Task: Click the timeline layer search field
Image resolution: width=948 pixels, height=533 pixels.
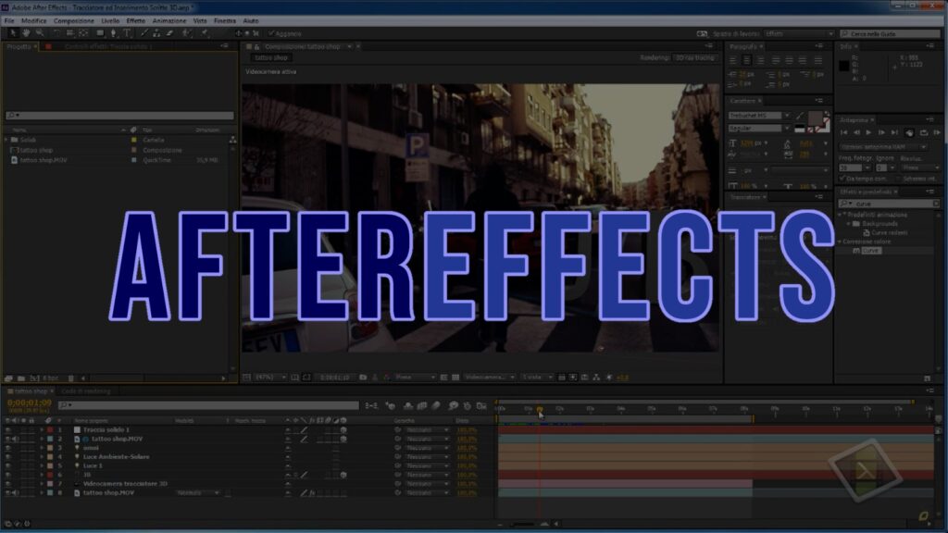Action: [208, 405]
